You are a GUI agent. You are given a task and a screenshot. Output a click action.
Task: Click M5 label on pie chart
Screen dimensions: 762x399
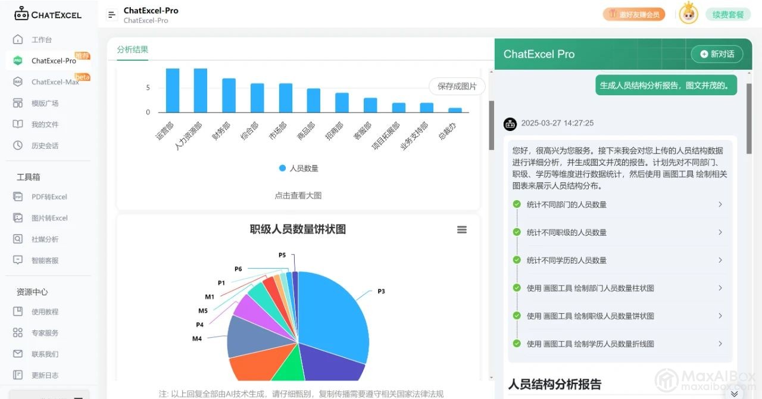[203, 311]
